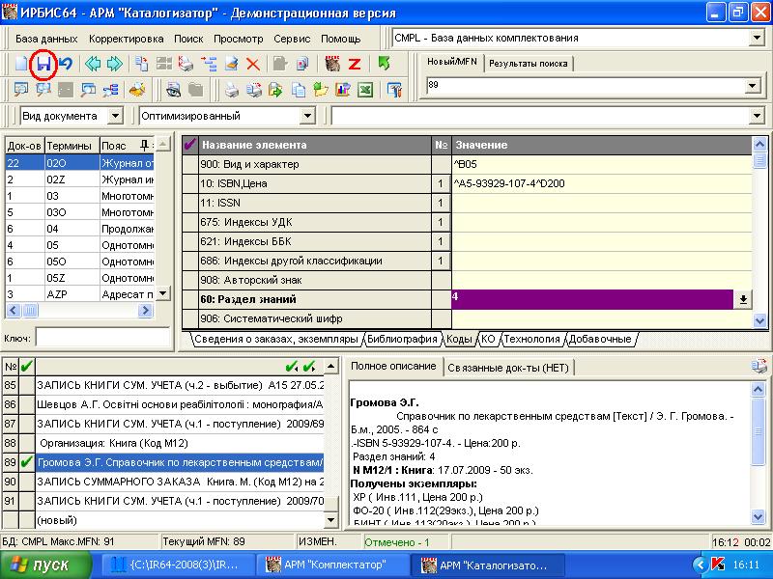
Task: Click the blue undo arrow icon
Action: [x=65, y=65]
